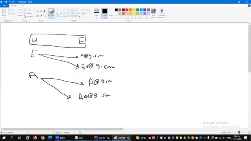Image resolution: width=251 pixels, height=141 pixels.
Task: Switch to the Home ribbon tab
Action: click(14, 5)
